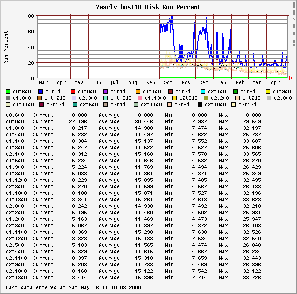Click the green c0t6d0 legend swatch
Screen dimensions: 297x294
pos(8,92)
